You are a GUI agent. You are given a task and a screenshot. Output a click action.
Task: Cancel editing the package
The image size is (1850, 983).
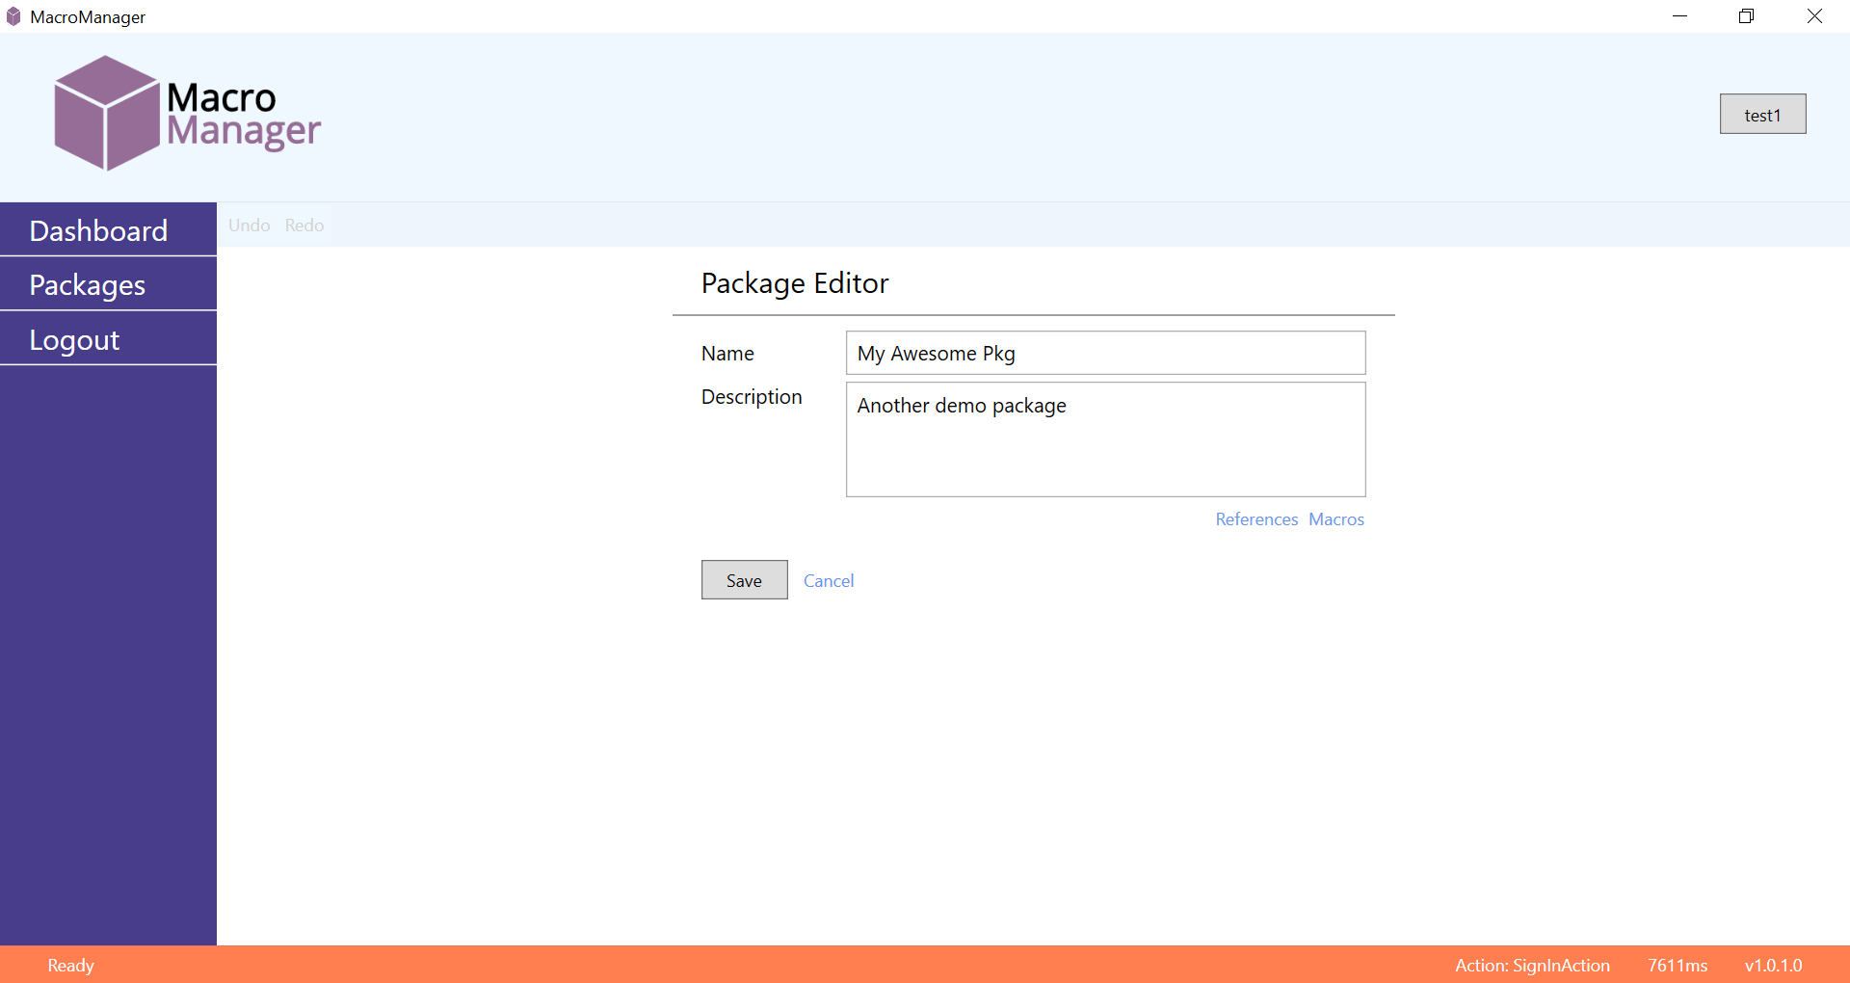[x=828, y=580]
